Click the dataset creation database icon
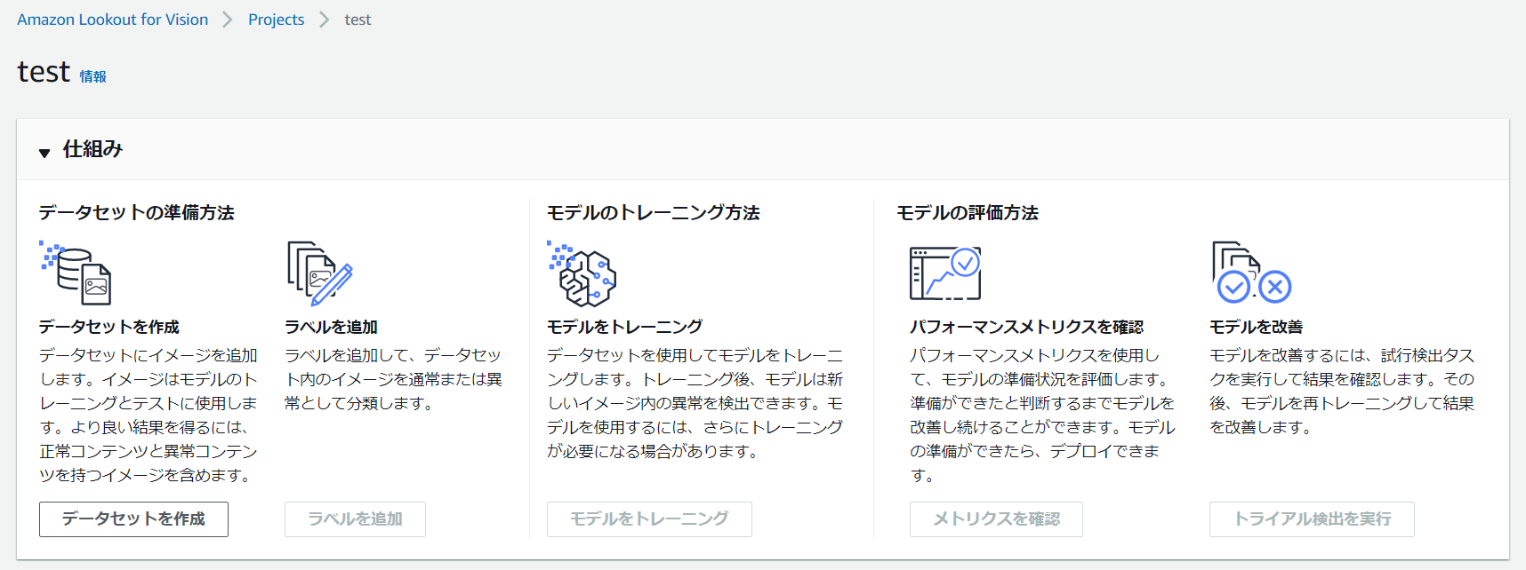 pos(76,273)
